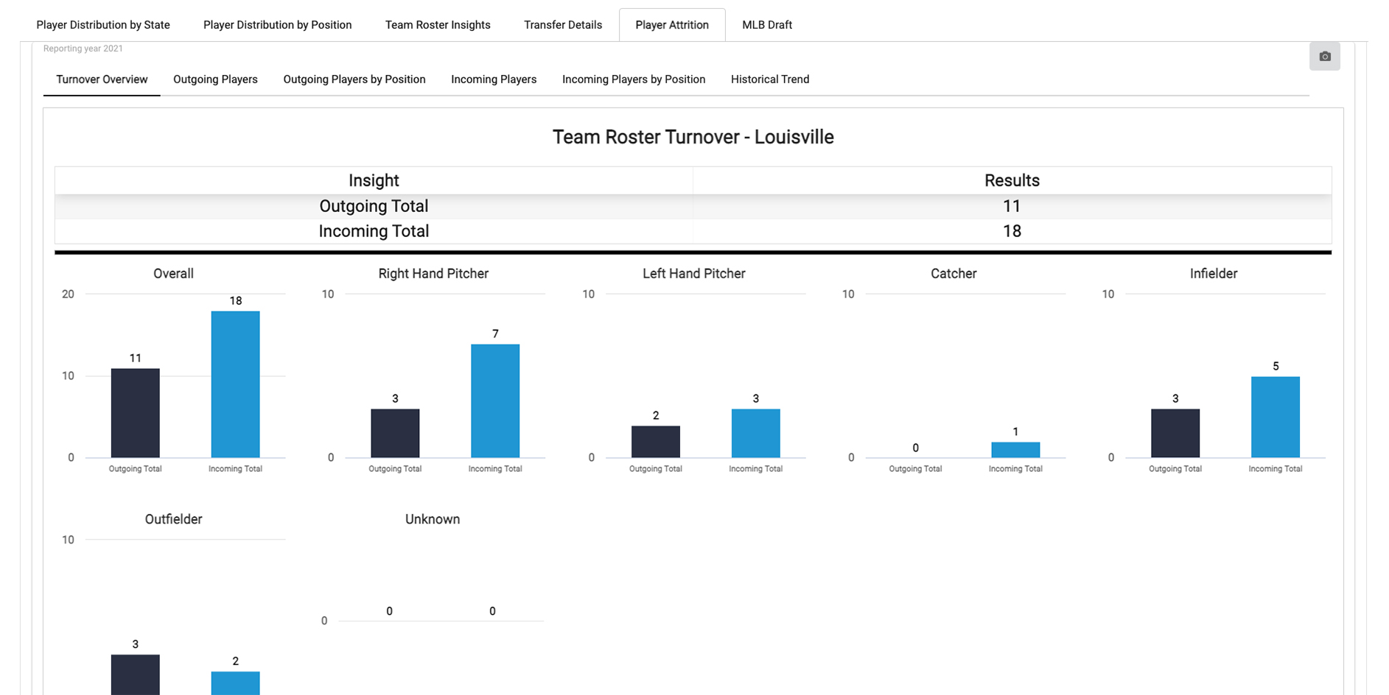Viewport: 1389px width, 695px height.
Task: Click the Infielder incoming bar
Action: [x=1276, y=417]
